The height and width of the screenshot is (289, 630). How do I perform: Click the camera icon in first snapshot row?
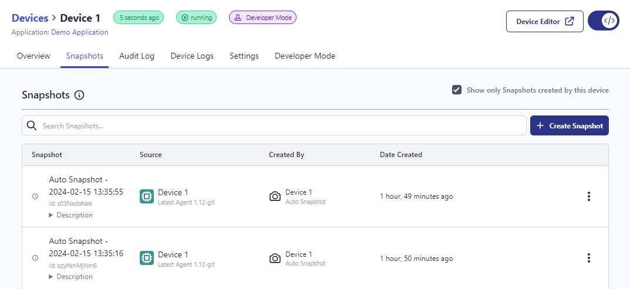275,196
